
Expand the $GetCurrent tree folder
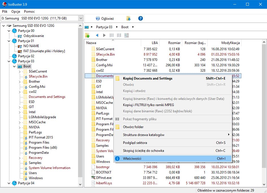[x=20, y=71]
